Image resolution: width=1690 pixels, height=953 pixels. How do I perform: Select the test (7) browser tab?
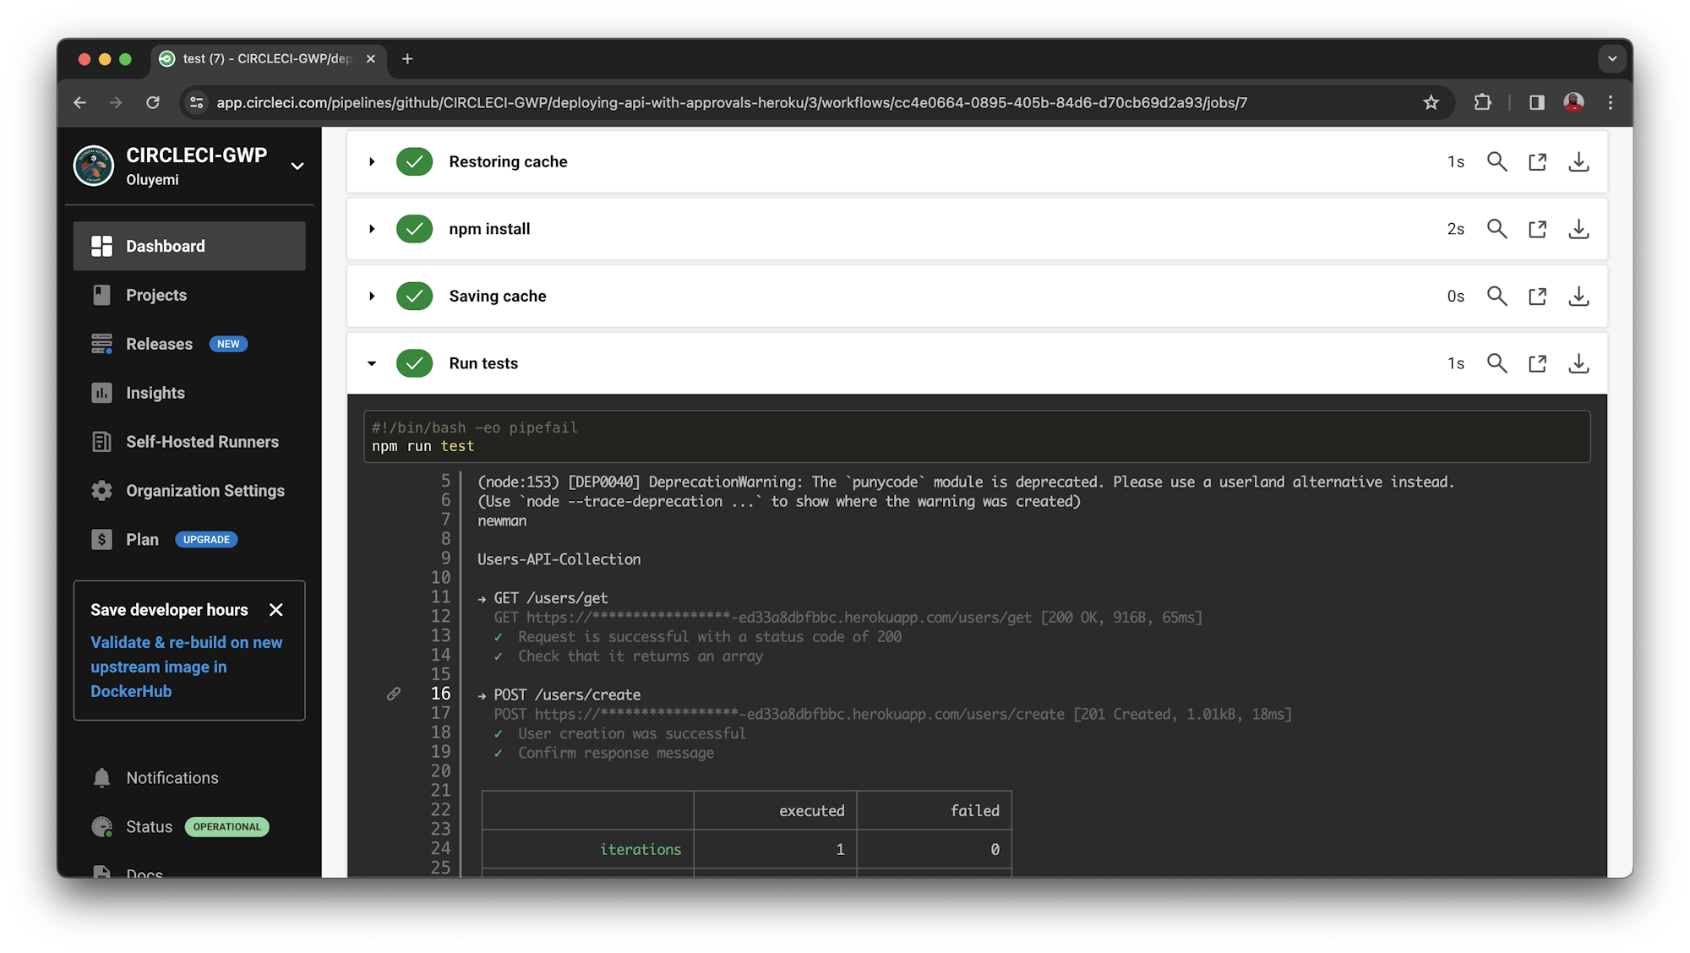(269, 59)
